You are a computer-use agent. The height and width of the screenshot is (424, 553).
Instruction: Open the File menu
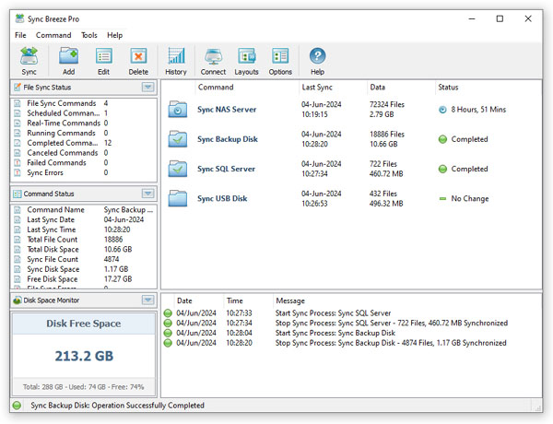tap(20, 35)
